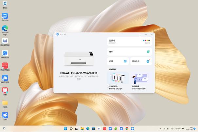Open the red HUAWEI app in taskbar
Viewport: 198px width, 132px height.
(x=104, y=129)
